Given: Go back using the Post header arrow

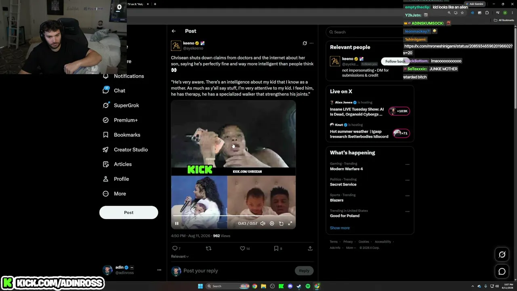Looking at the screenshot, I should point(174,31).
